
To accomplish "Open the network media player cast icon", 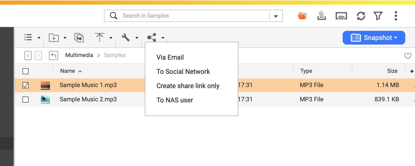I will [x=341, y=16].
